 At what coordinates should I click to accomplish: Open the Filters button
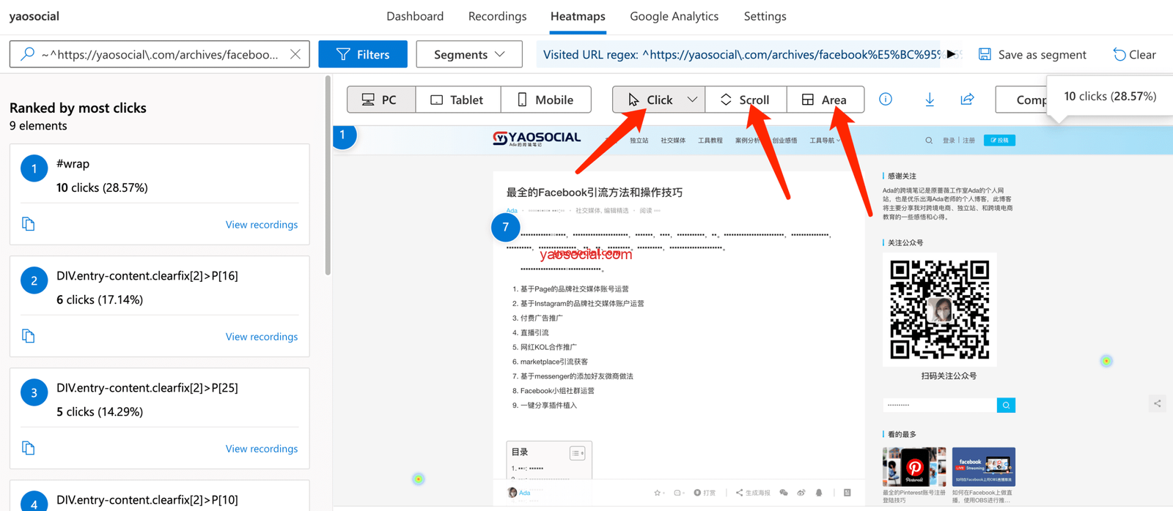point(363,55)
